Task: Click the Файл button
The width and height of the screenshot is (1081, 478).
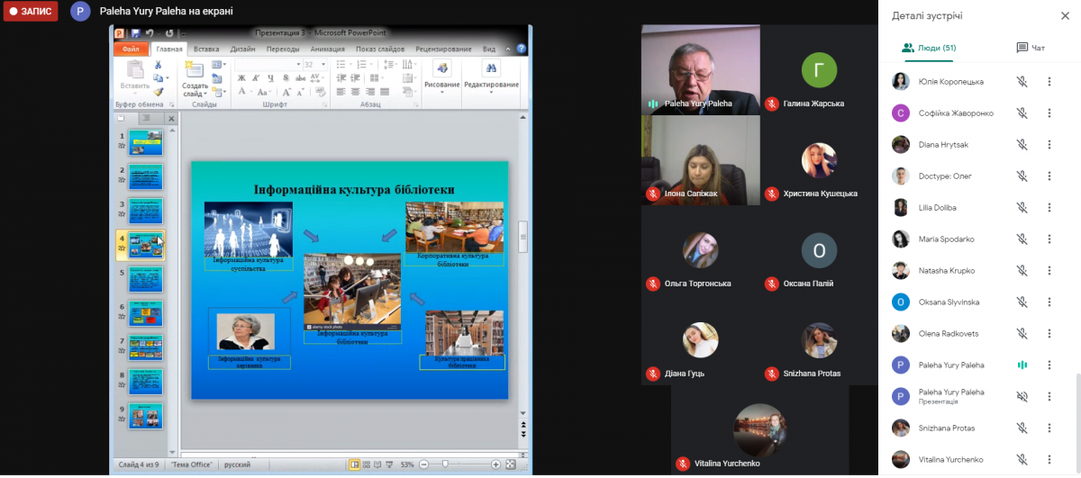Action: tap(131, 49)
